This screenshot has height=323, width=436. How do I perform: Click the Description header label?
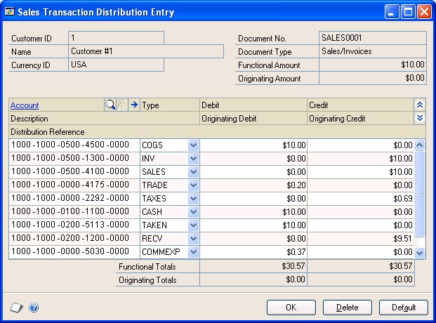[x=29, y=119]
